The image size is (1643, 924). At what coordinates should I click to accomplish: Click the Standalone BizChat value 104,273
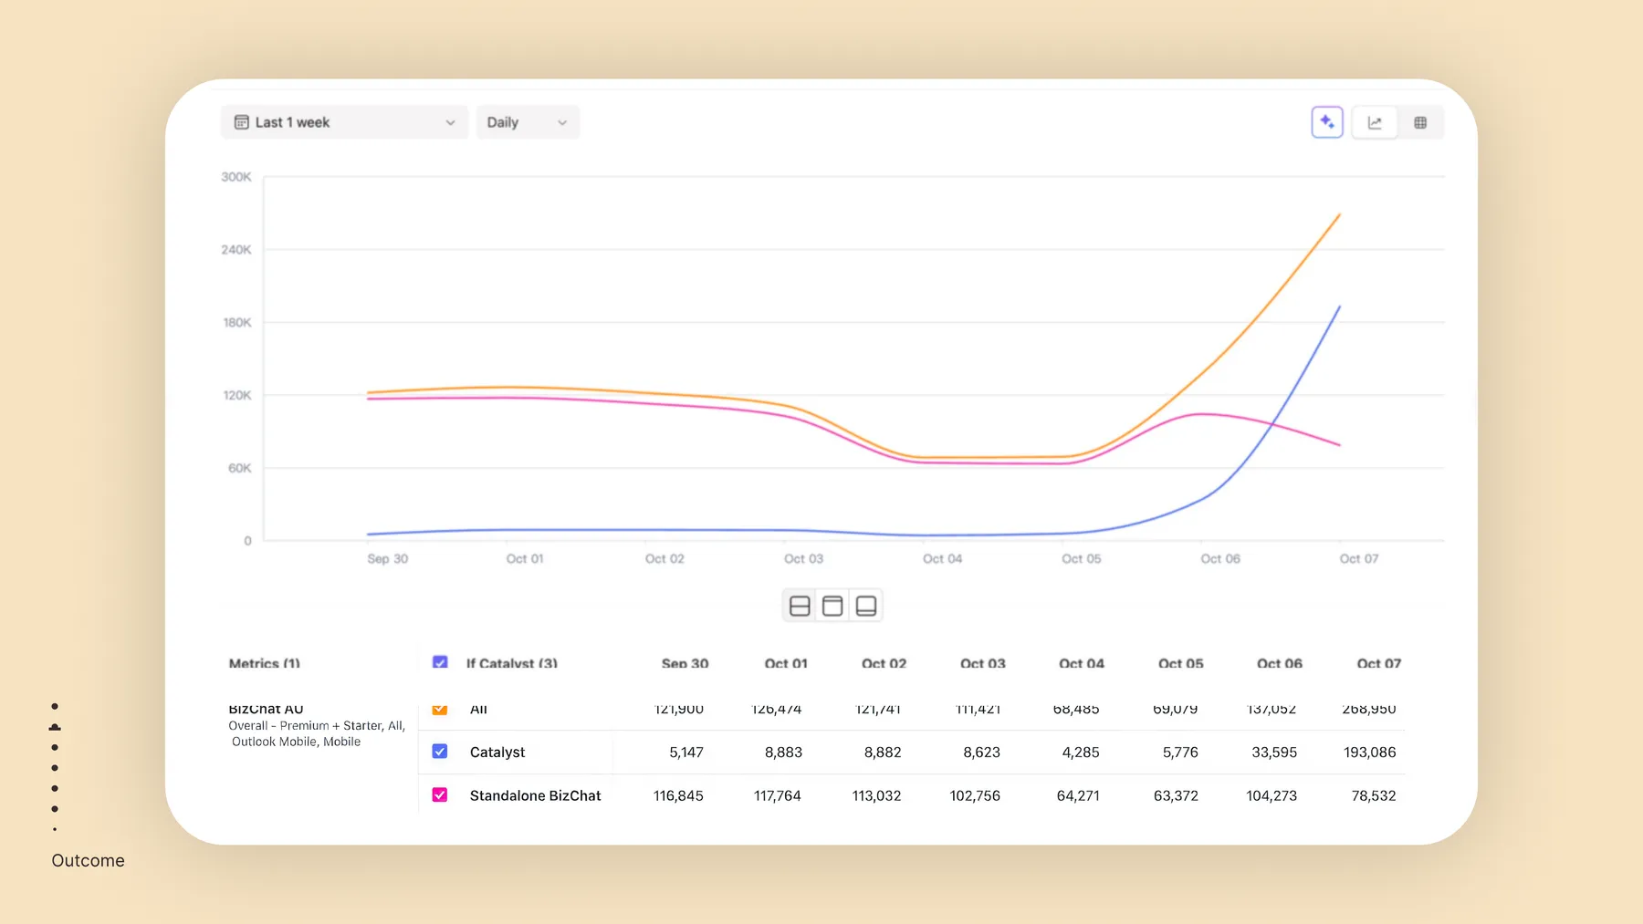(x=1271, y=796)
